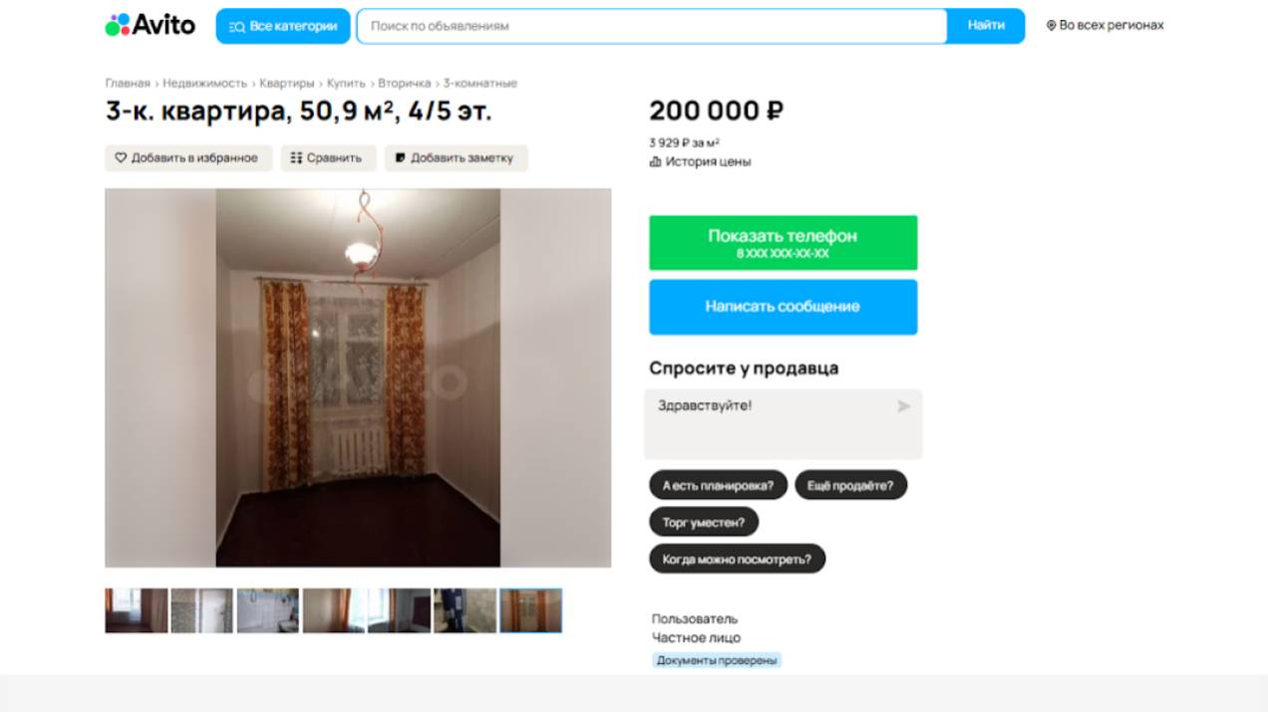Image resolution: width=1268 pixels, height=712 pixels.
Task: Click Написать сообщение button
Action: (x=784, y=307)
